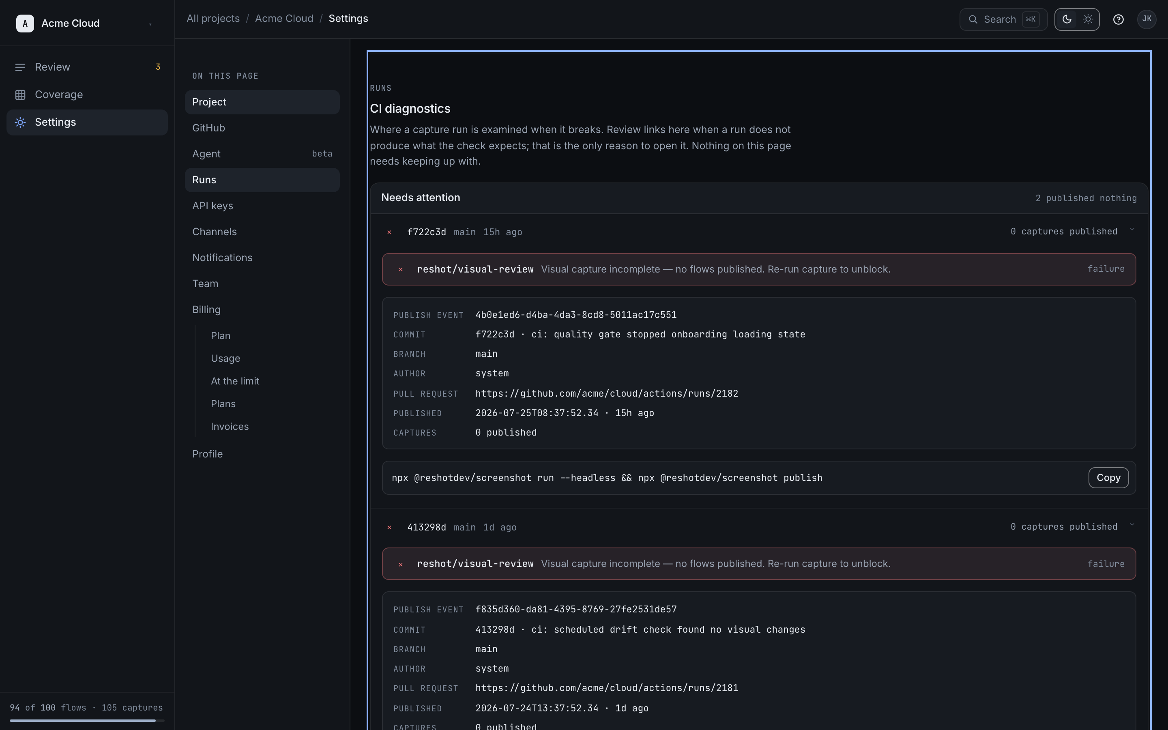Click the "Needs attention" heading
The image size is (1168, 730).
421,198
